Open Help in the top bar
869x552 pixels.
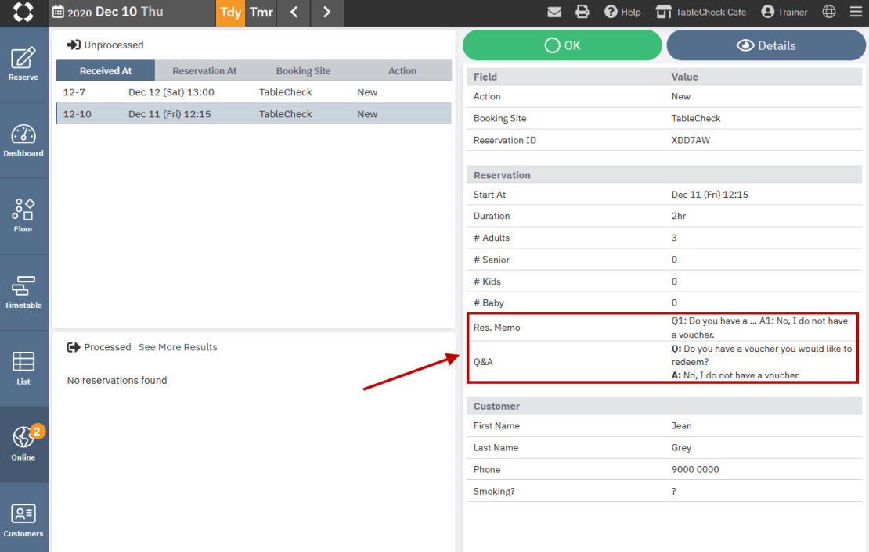[622, 12]
